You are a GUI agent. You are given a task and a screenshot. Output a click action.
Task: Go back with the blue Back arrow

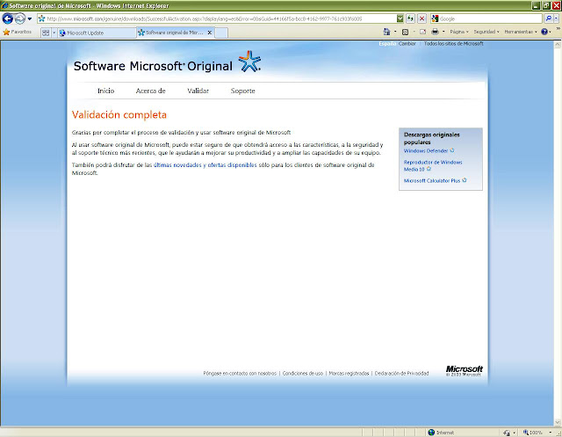click(x=8, y=18)
